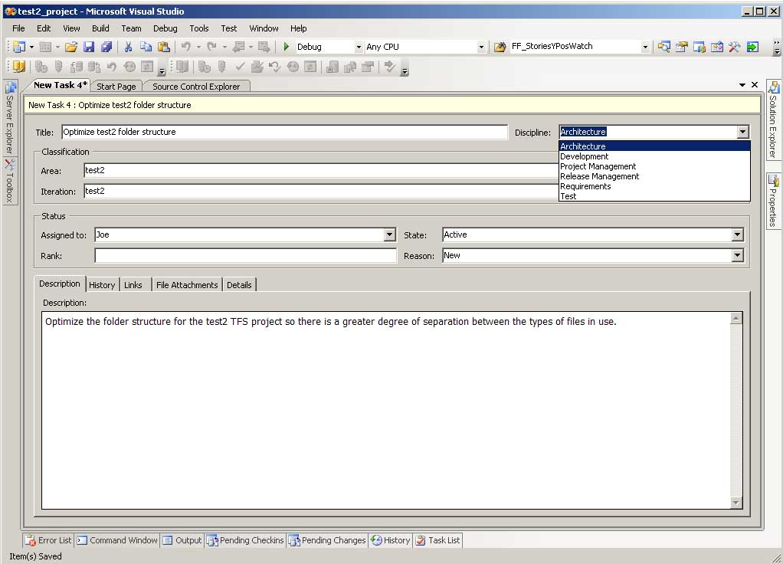Open the Error List panel
Screen dimensions: 783x564
pos(49,540)
